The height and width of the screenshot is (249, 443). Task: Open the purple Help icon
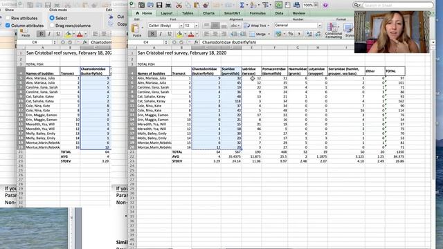[x=325, y=5]
